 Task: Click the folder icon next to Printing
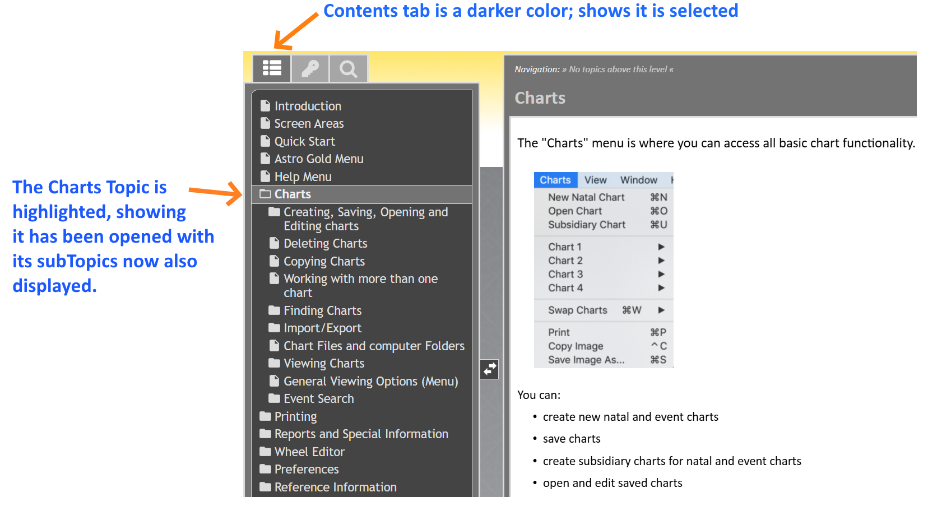pos(265,416)
